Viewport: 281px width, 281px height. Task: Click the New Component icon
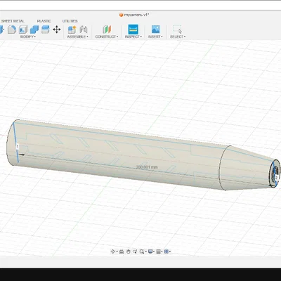point(72,30)
